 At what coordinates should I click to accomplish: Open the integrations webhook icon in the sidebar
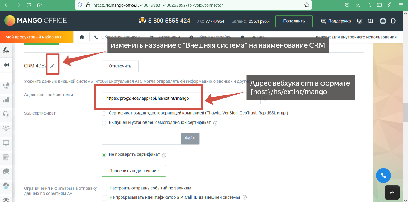tap(6, 50)
